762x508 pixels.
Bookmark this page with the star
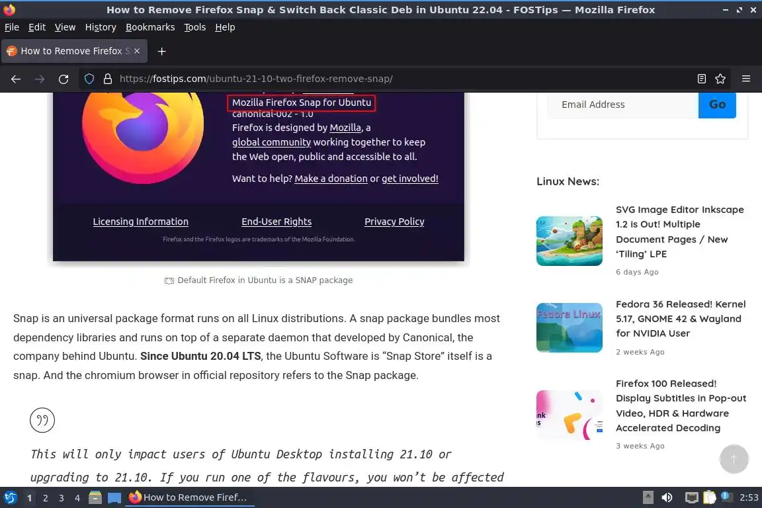point(720,79)
